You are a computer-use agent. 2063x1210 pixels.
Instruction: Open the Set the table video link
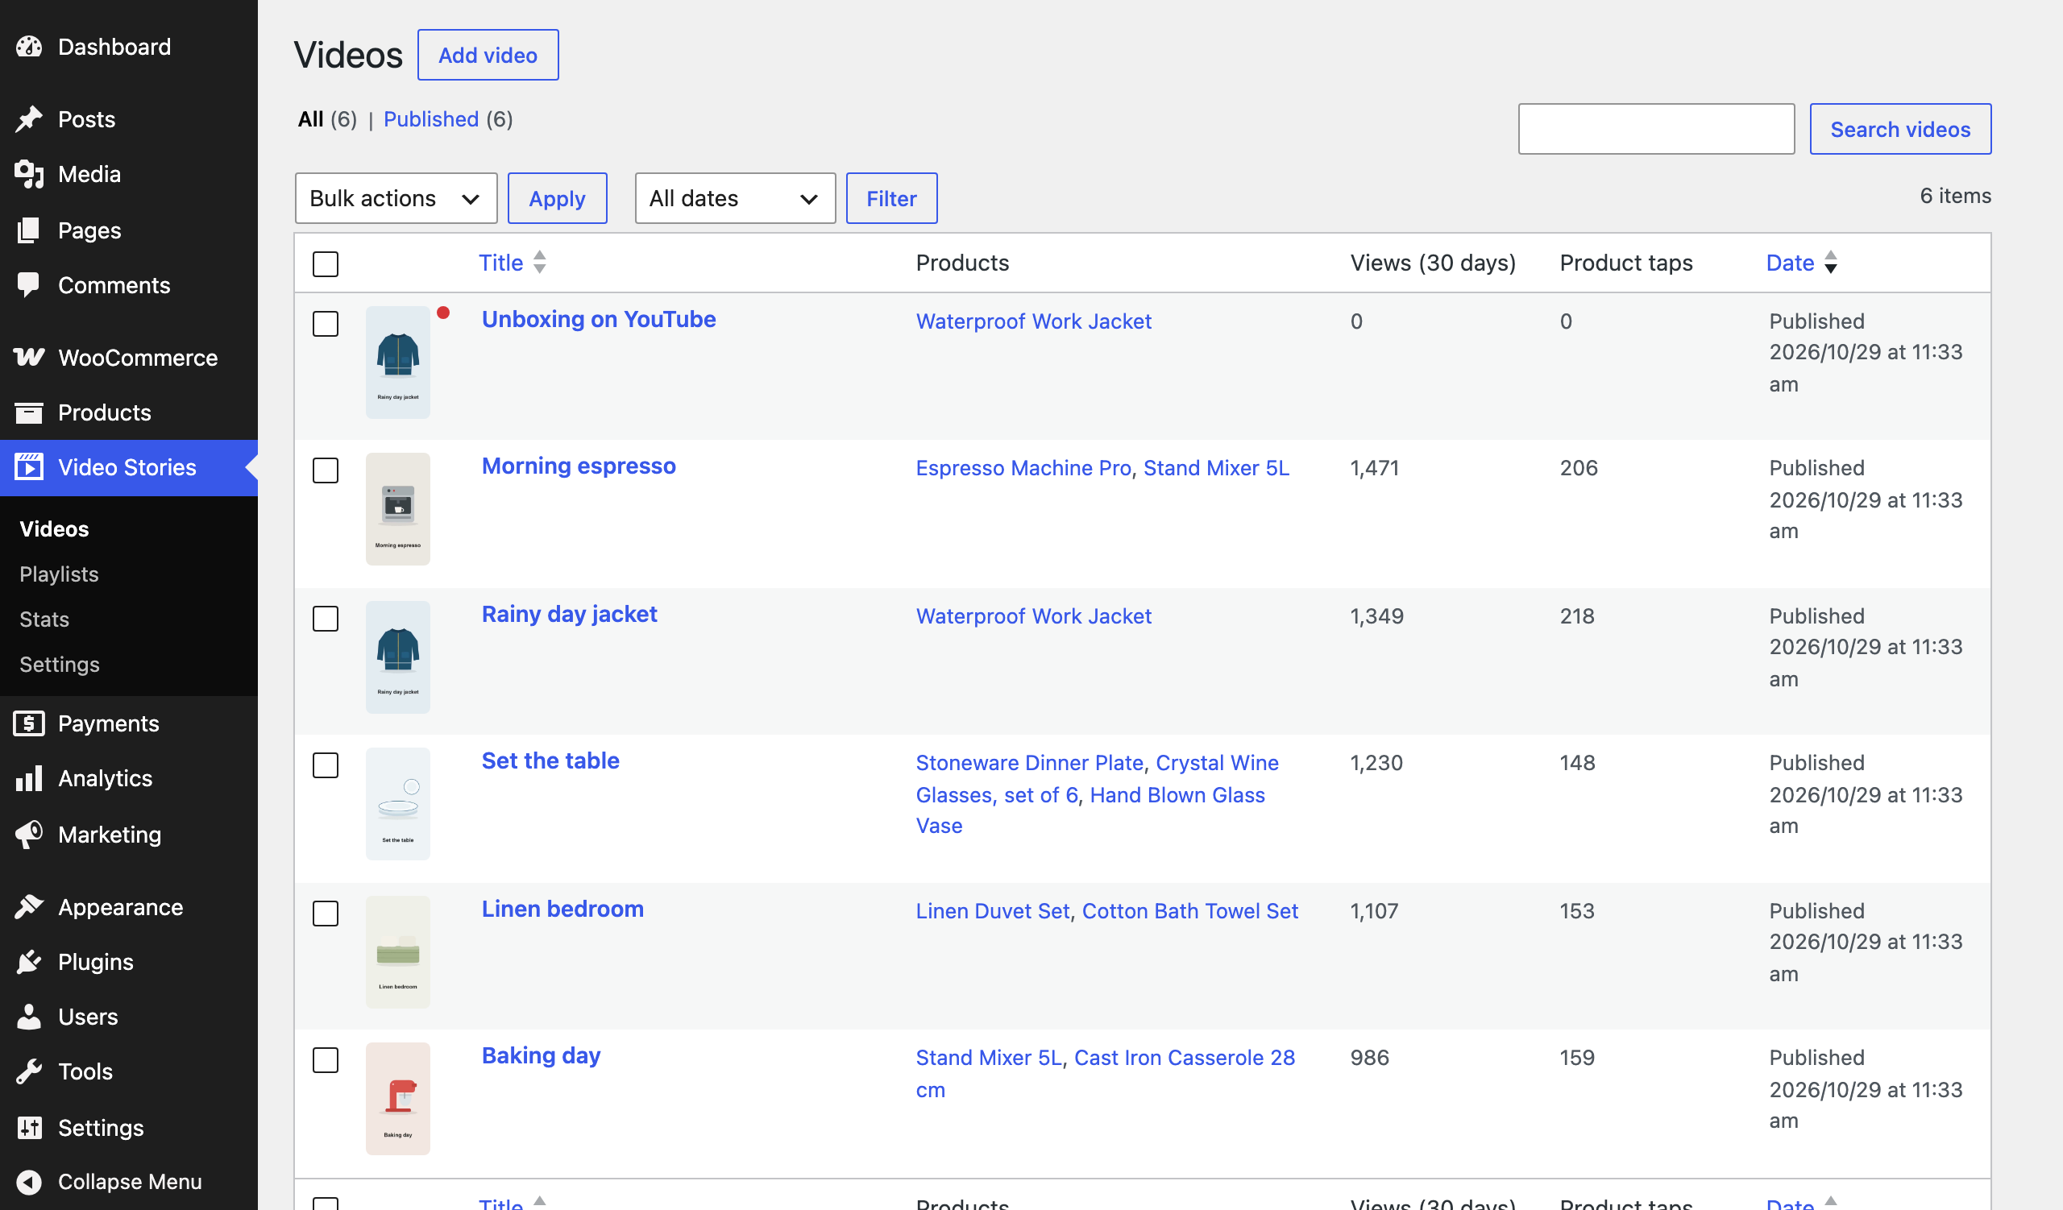point(550,760)
